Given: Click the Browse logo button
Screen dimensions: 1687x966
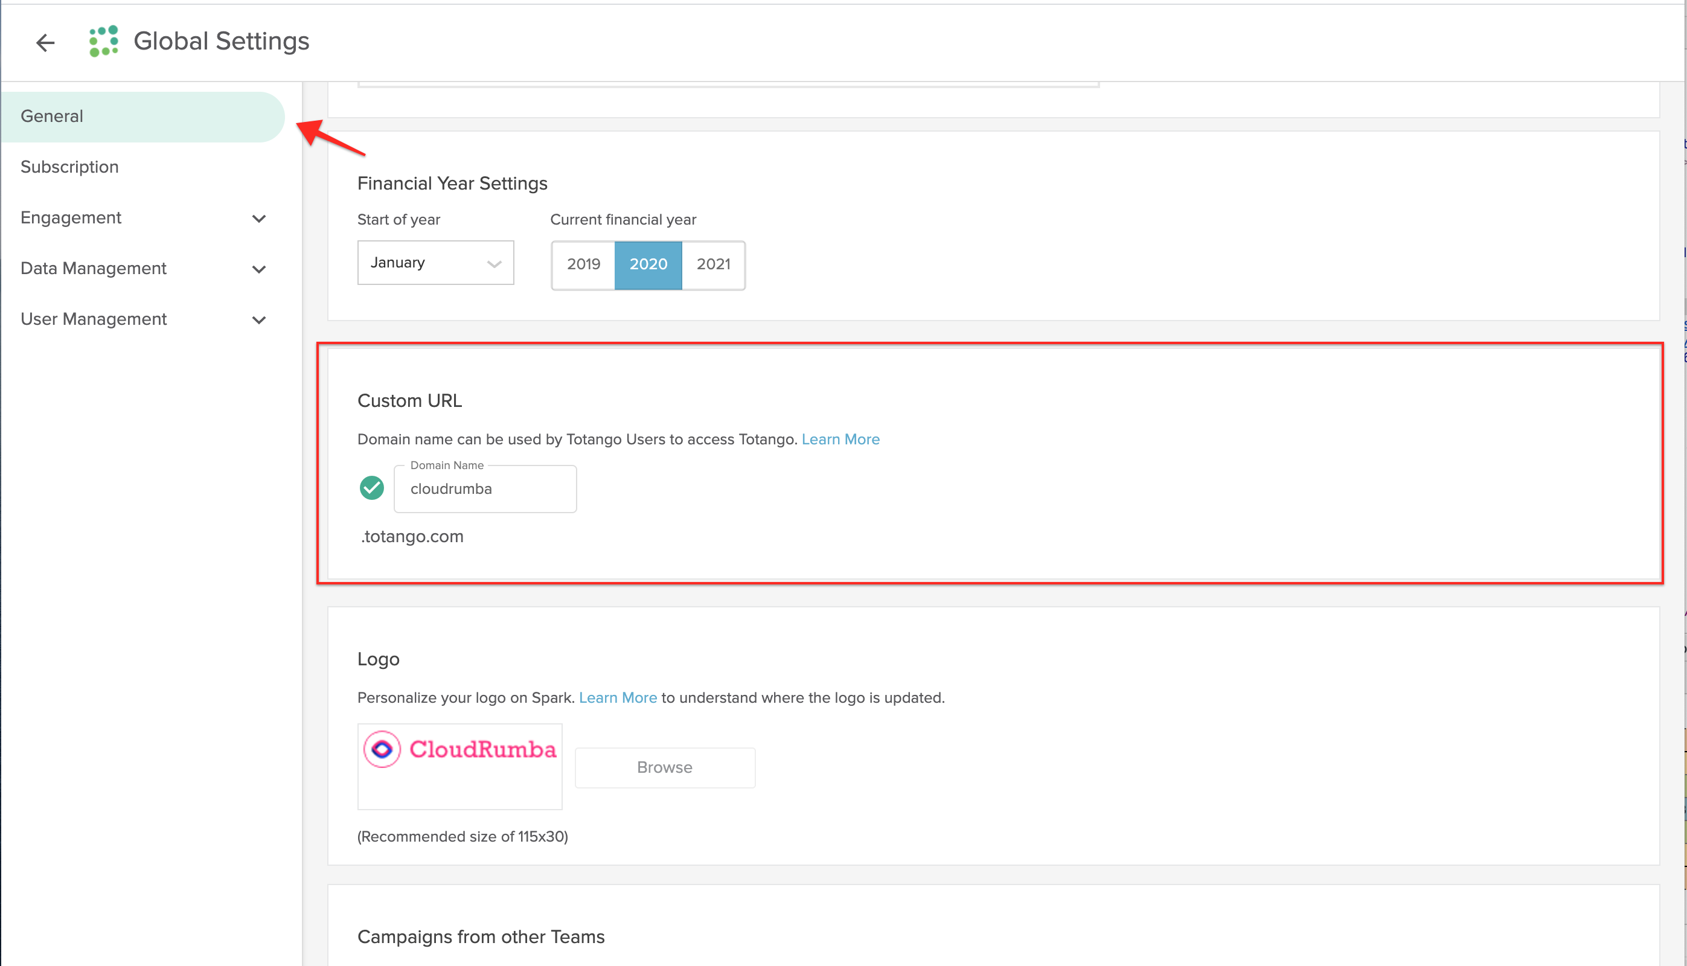Looking at the screenshot, I should tap(665, 767).
